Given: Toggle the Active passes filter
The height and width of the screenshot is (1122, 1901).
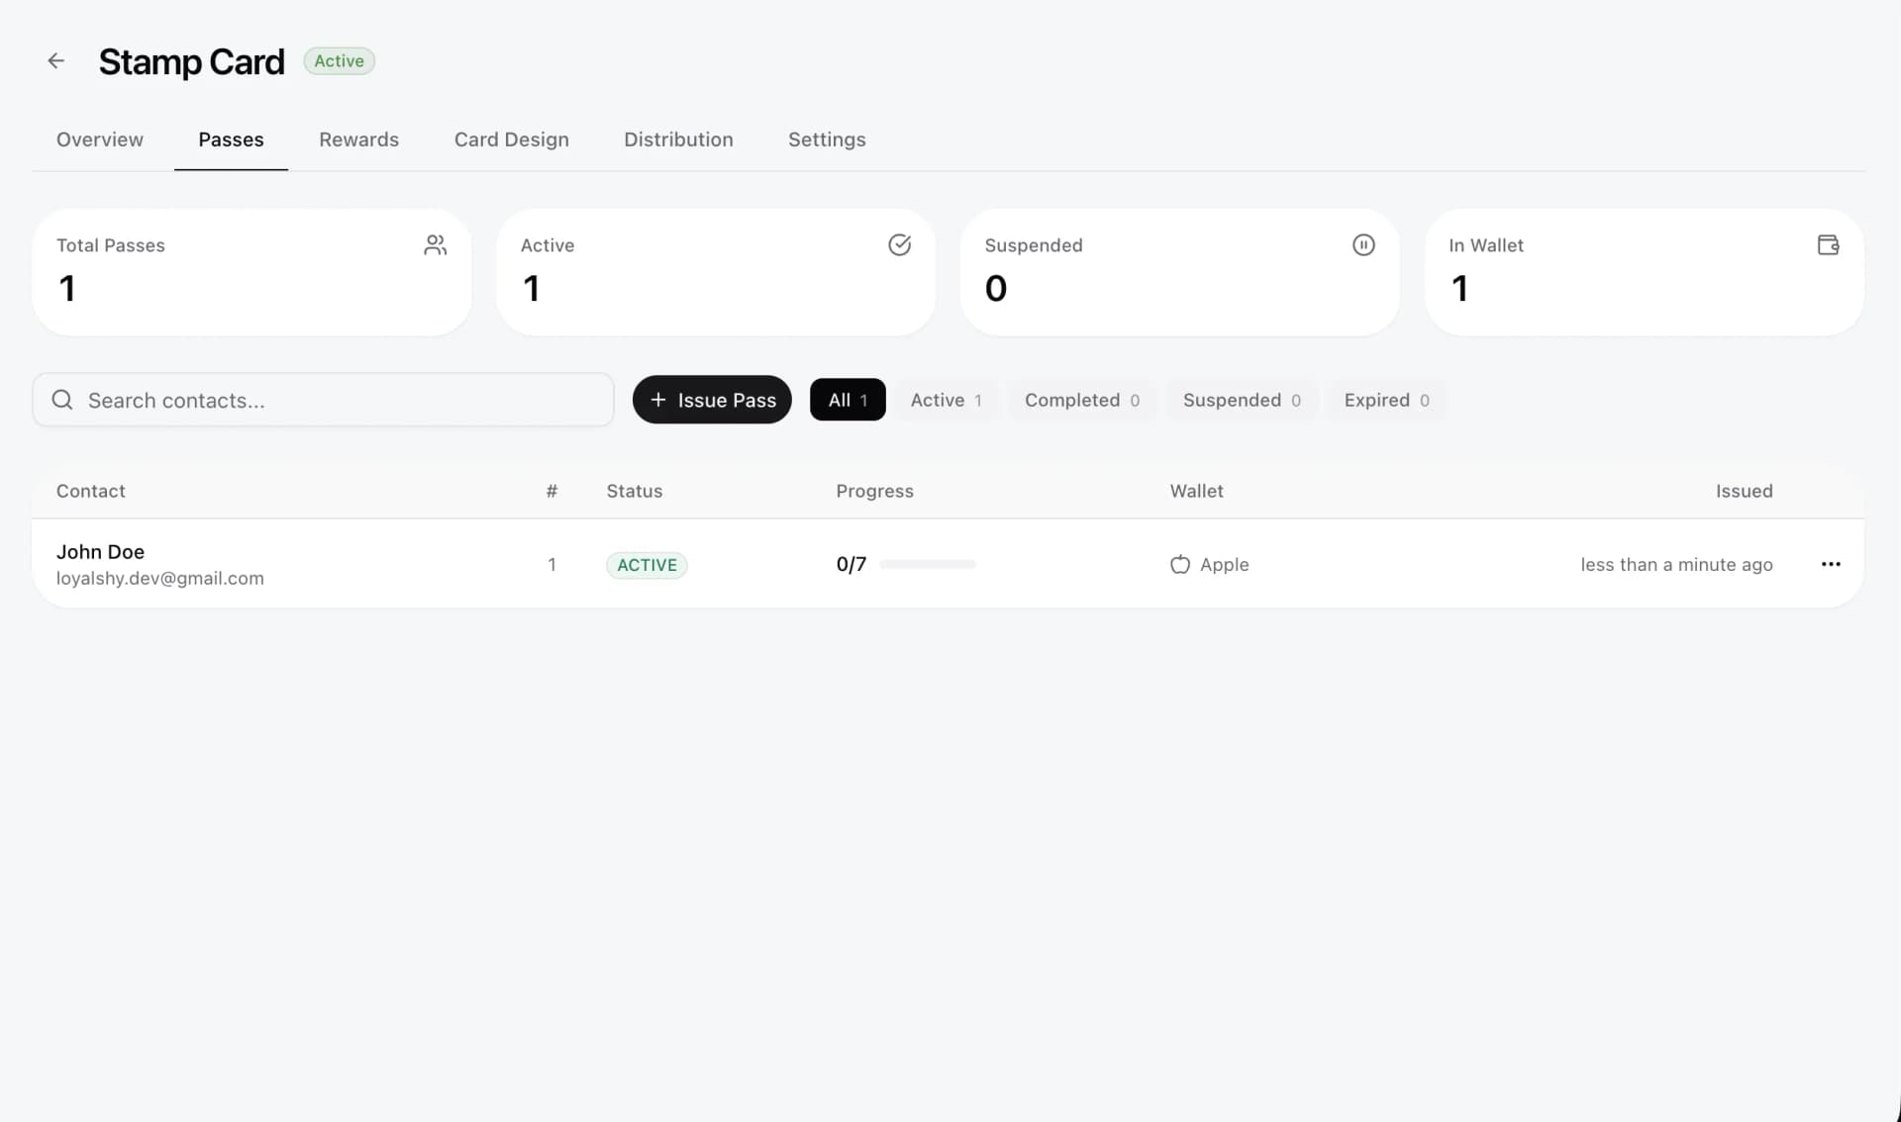Looking at the screenshot, I should point(946,400).
